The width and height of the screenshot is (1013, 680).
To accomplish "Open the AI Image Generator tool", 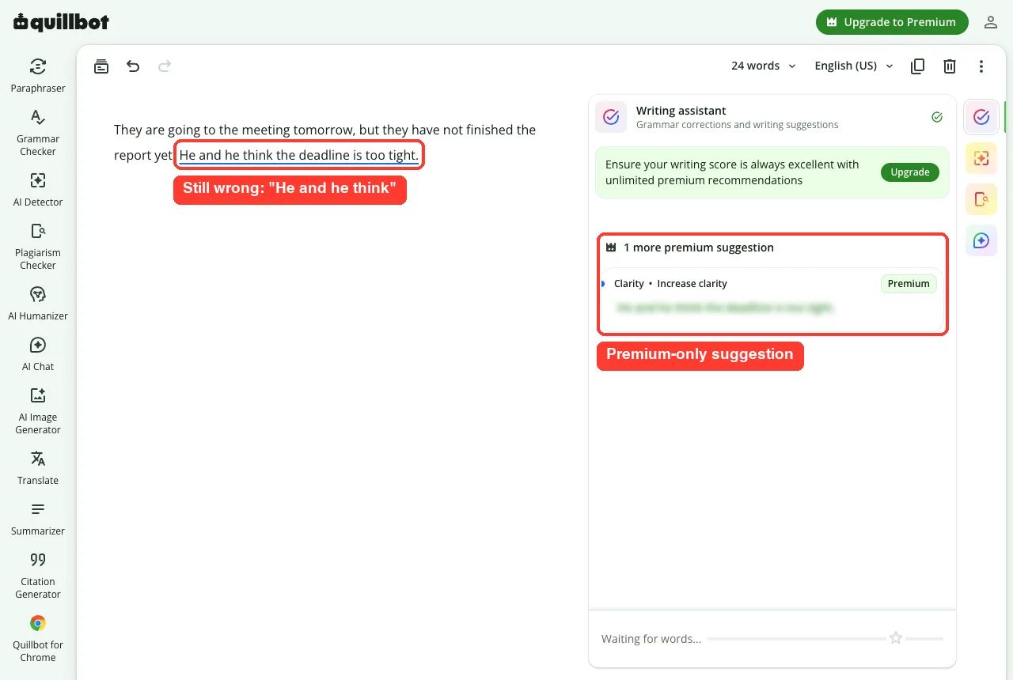I will 38,410.
